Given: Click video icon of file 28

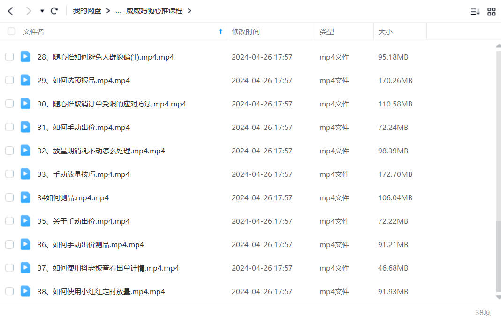Looking at the screenshot, I should pos(25,57).
